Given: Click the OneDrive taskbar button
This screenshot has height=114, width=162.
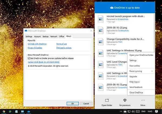Looking at the screenshot, I should [29, 112].
